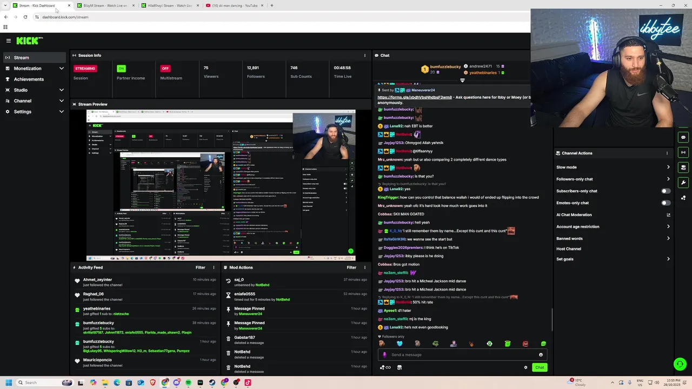Click the chat scrollbar

[552, 320]
